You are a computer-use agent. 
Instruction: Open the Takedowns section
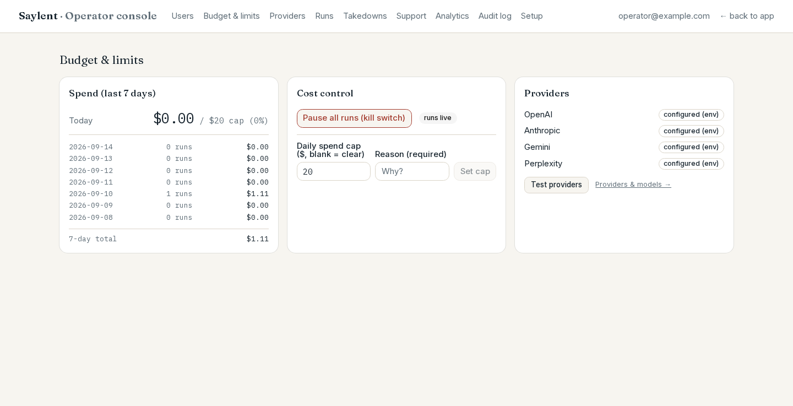click(365, 16)
